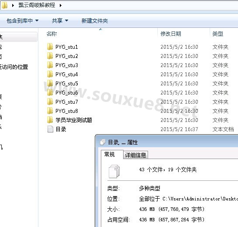The width and height of the screenshot is (238, 227).
Task: Select the 目录 text document icon
Action: (50, 129)
